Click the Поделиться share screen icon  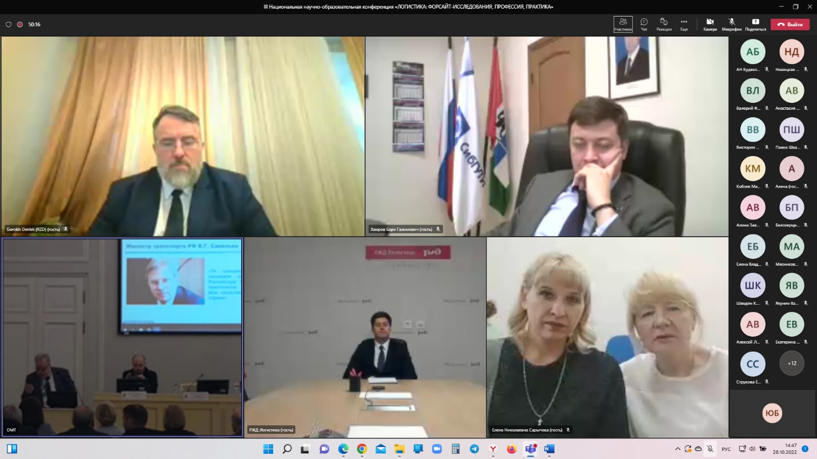click(755, 24)
